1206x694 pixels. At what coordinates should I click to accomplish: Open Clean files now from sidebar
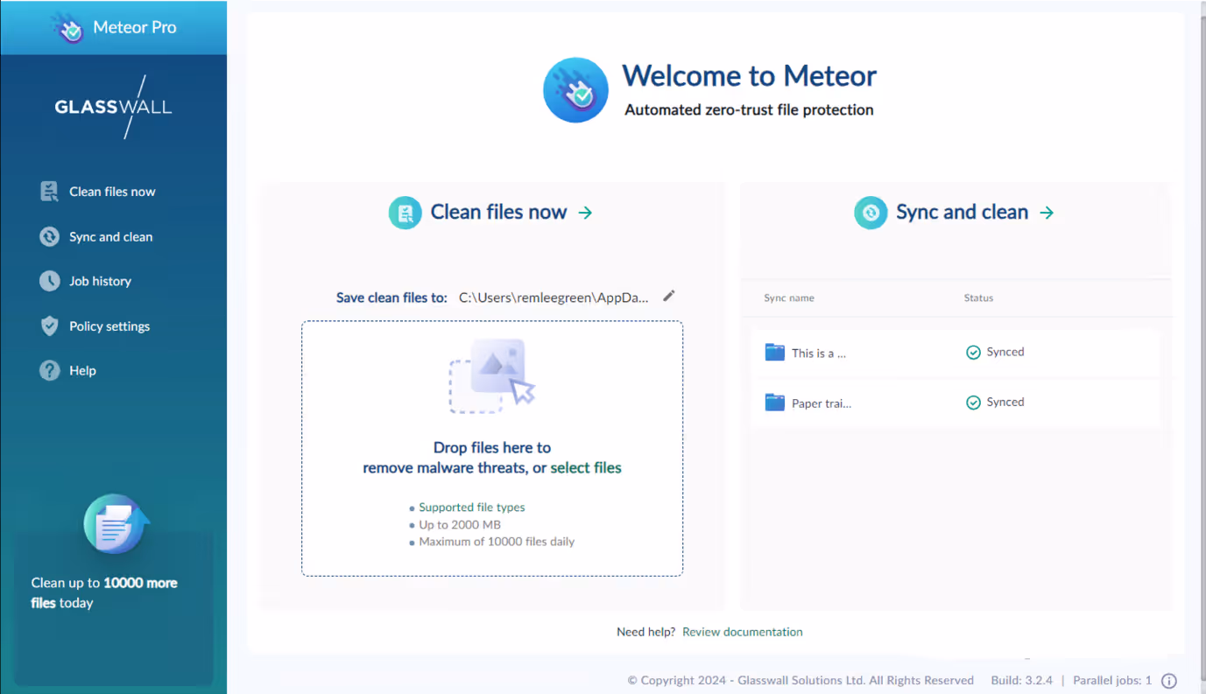point(112,192)
